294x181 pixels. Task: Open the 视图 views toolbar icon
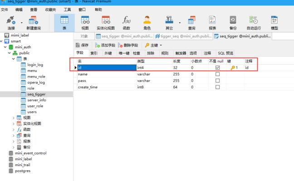85,23
